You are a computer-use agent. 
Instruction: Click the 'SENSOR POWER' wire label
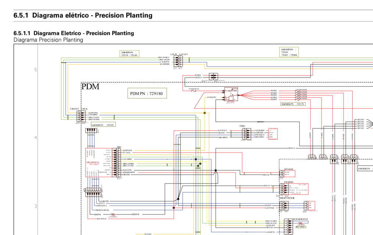(x=129, y=172)
